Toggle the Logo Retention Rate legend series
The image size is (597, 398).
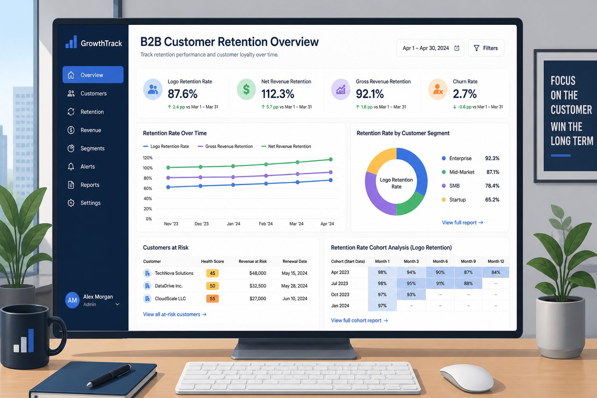tap(166, 147)
